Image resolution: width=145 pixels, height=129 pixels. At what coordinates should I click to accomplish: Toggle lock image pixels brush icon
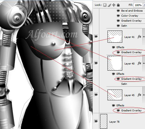pyautogui.click(x=109, y=5)
